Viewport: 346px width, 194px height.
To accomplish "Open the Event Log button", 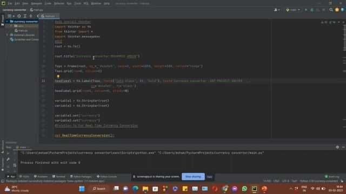I will [x=332, y=176].
